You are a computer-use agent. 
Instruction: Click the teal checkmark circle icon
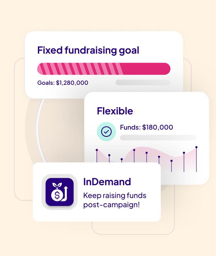point(106,131)
